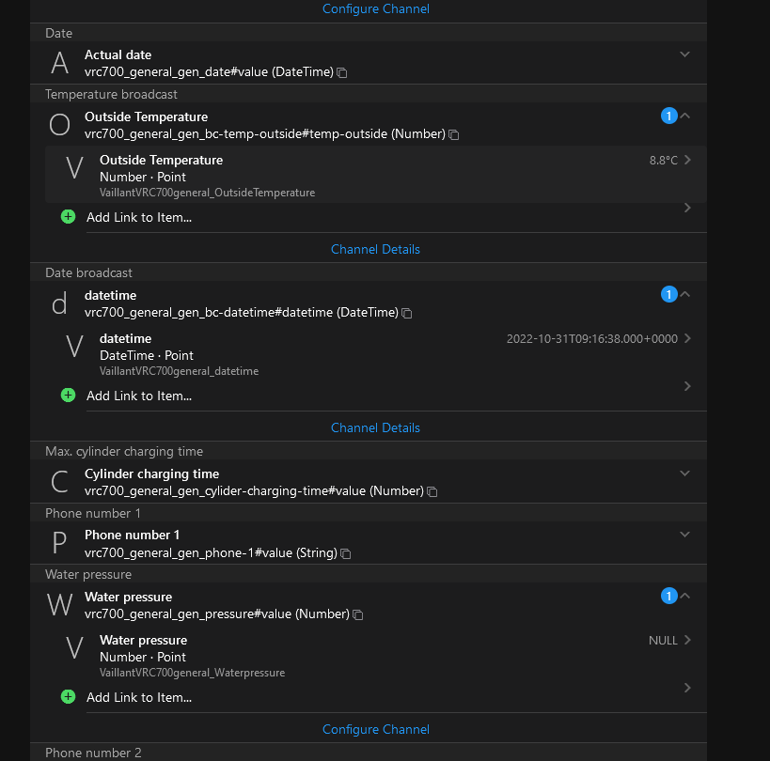Click Configure Channel below Water pressure
The width and height of the screenshot is (770, 761).
(x=375, y=729)
